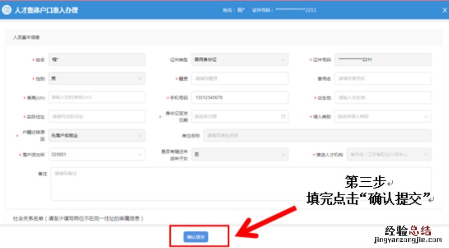
Task: Focus the 曾用名 text field
Action: pyautogui.click(x=383, y=79)
